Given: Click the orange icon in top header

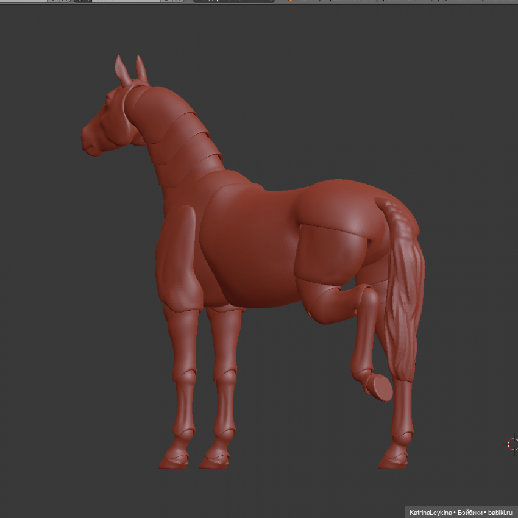Looking at the screenshot, I should (289, 1).
